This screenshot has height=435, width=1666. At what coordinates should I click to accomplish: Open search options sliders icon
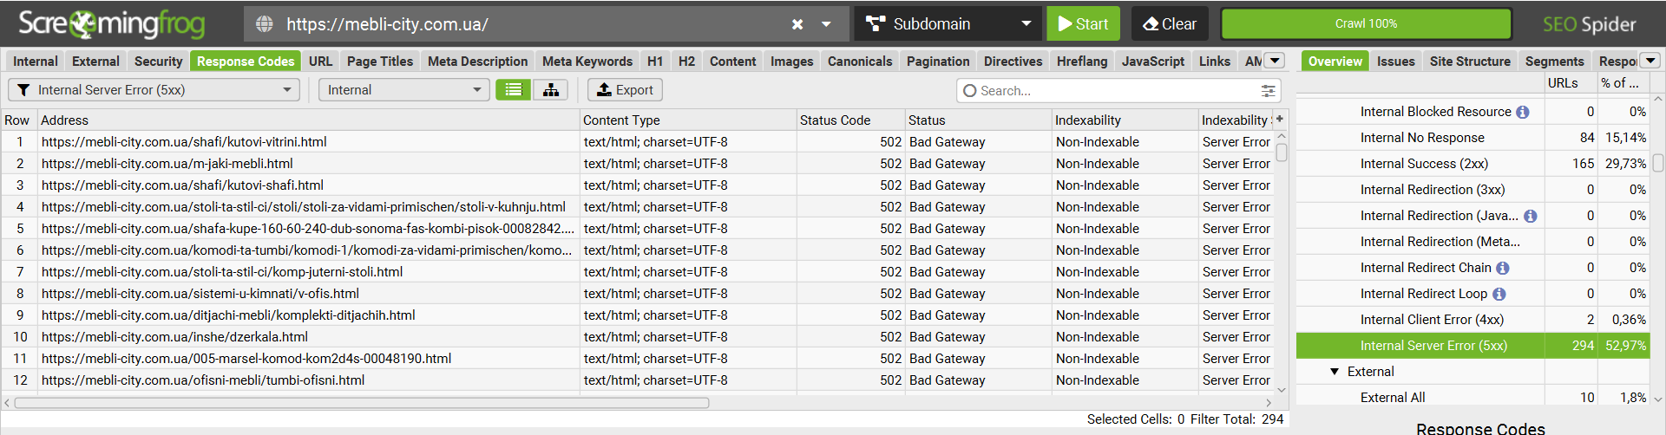pos(1268,90)
